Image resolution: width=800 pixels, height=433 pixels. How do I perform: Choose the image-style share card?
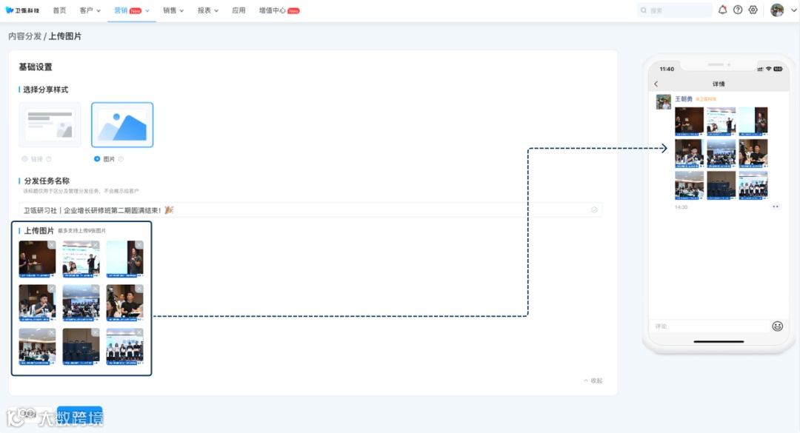pyautogui.click(x=122, y=125)
